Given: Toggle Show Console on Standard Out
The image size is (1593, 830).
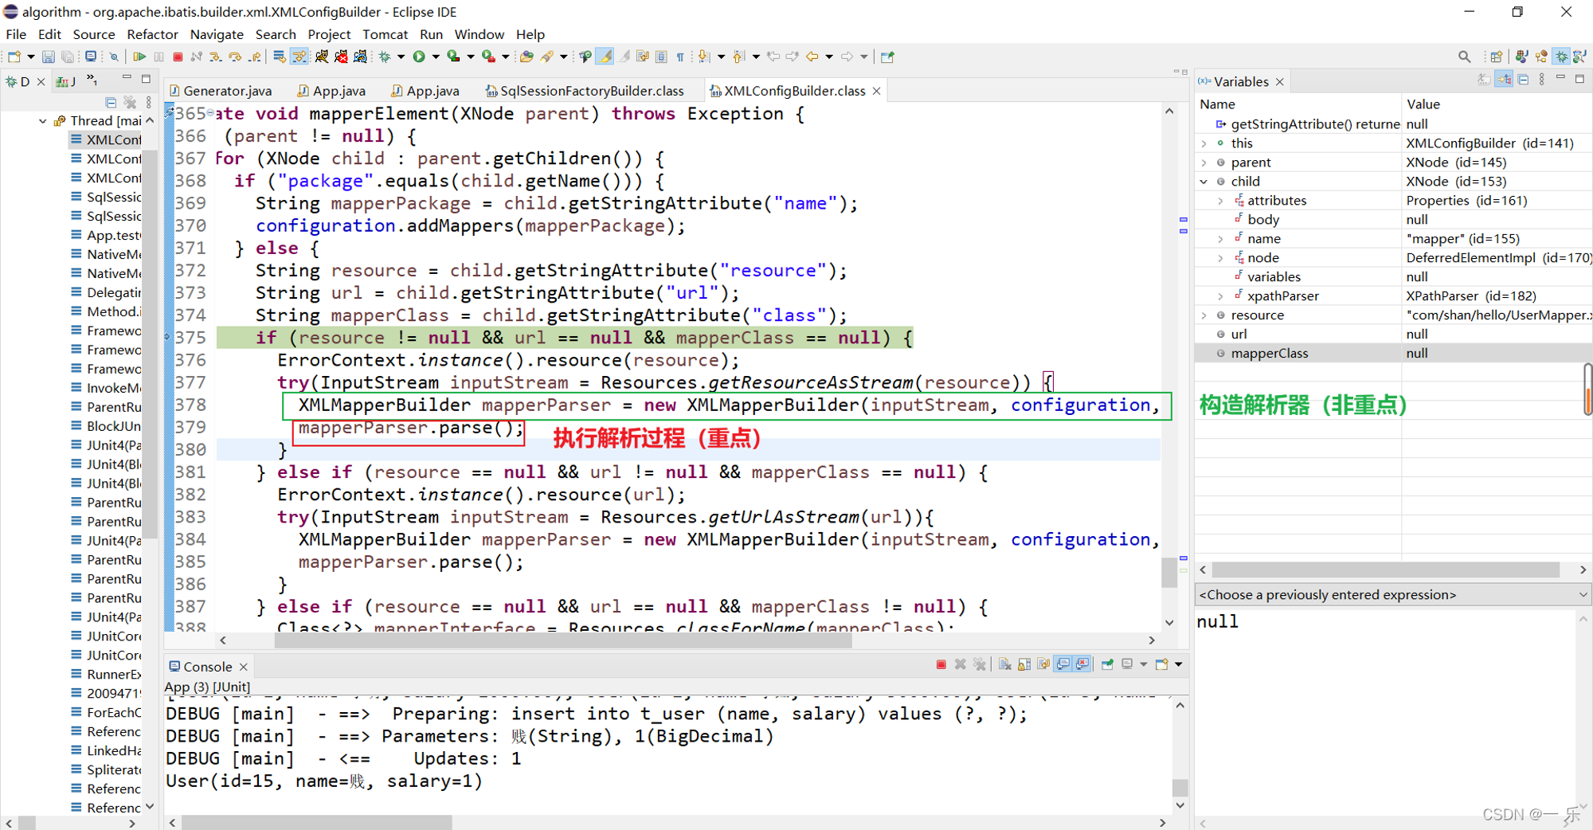Looking at the screenshot, I should [x=1063, y=664].
